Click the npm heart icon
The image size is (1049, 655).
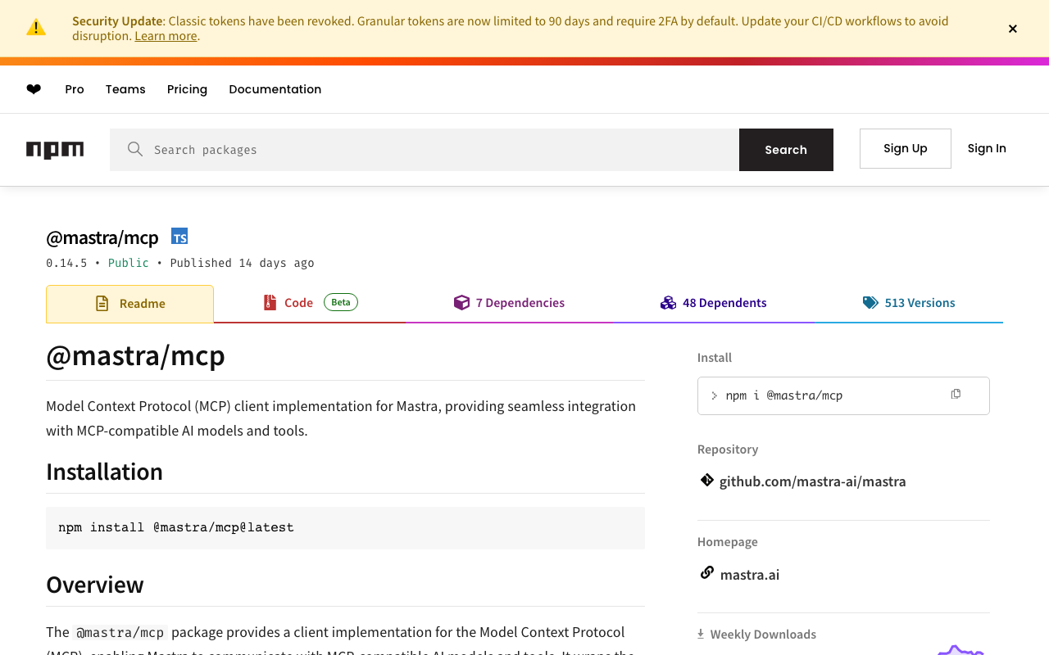pos(34,89)
